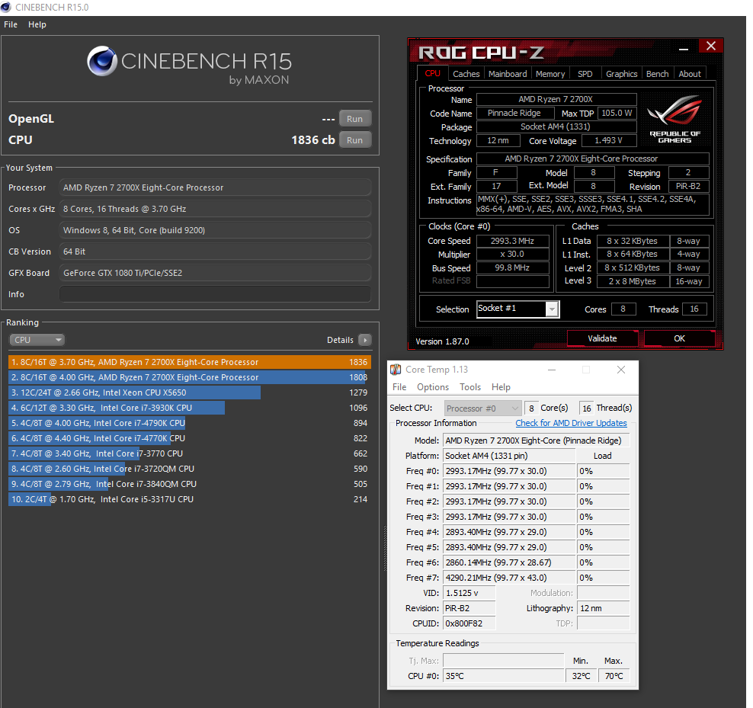Switch to the Memory tab in CPU-Z
Screen dimensions: 753x708
click(550, 74)
